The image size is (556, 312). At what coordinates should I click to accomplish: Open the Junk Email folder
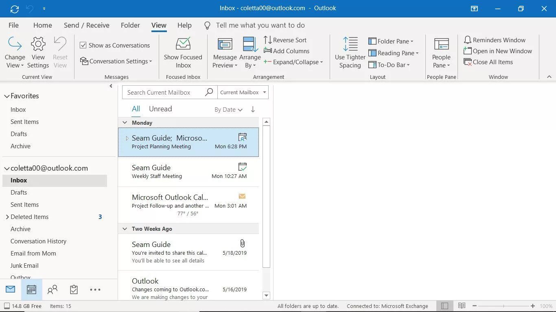[x=24, y=266]
